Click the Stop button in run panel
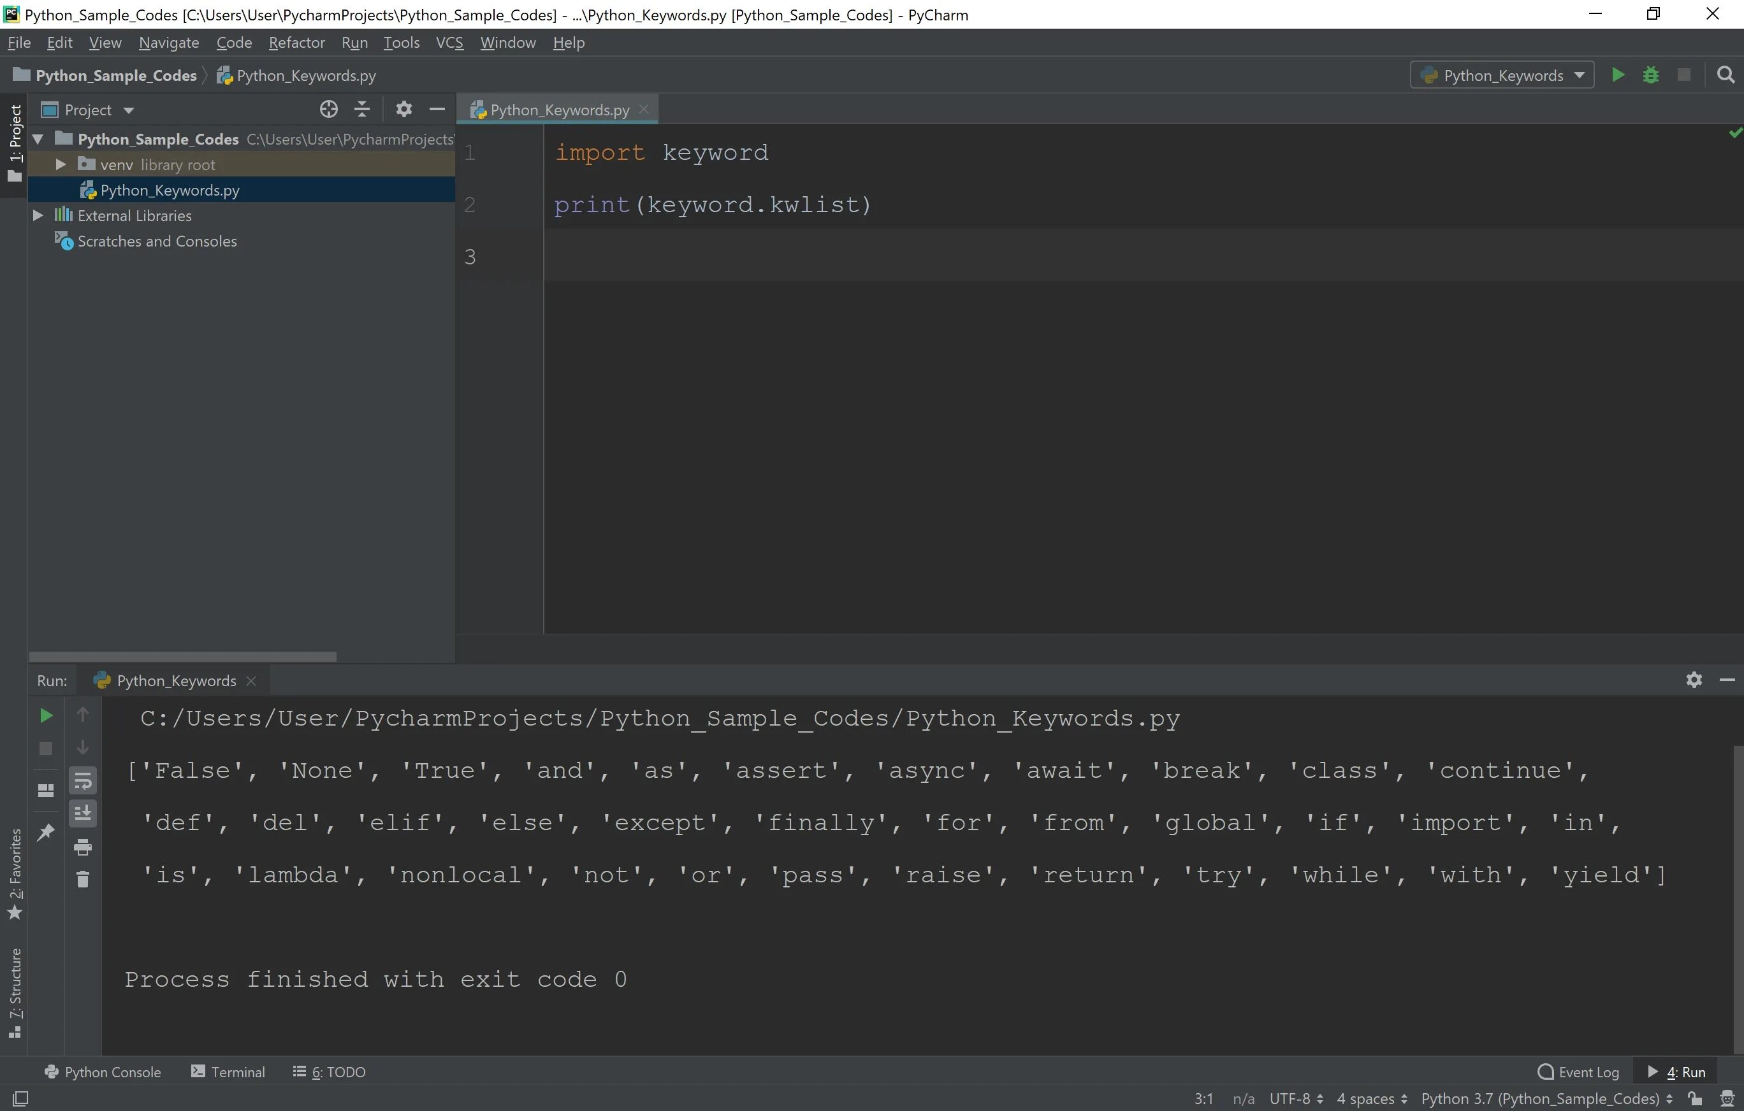 [x=46, y=748]
